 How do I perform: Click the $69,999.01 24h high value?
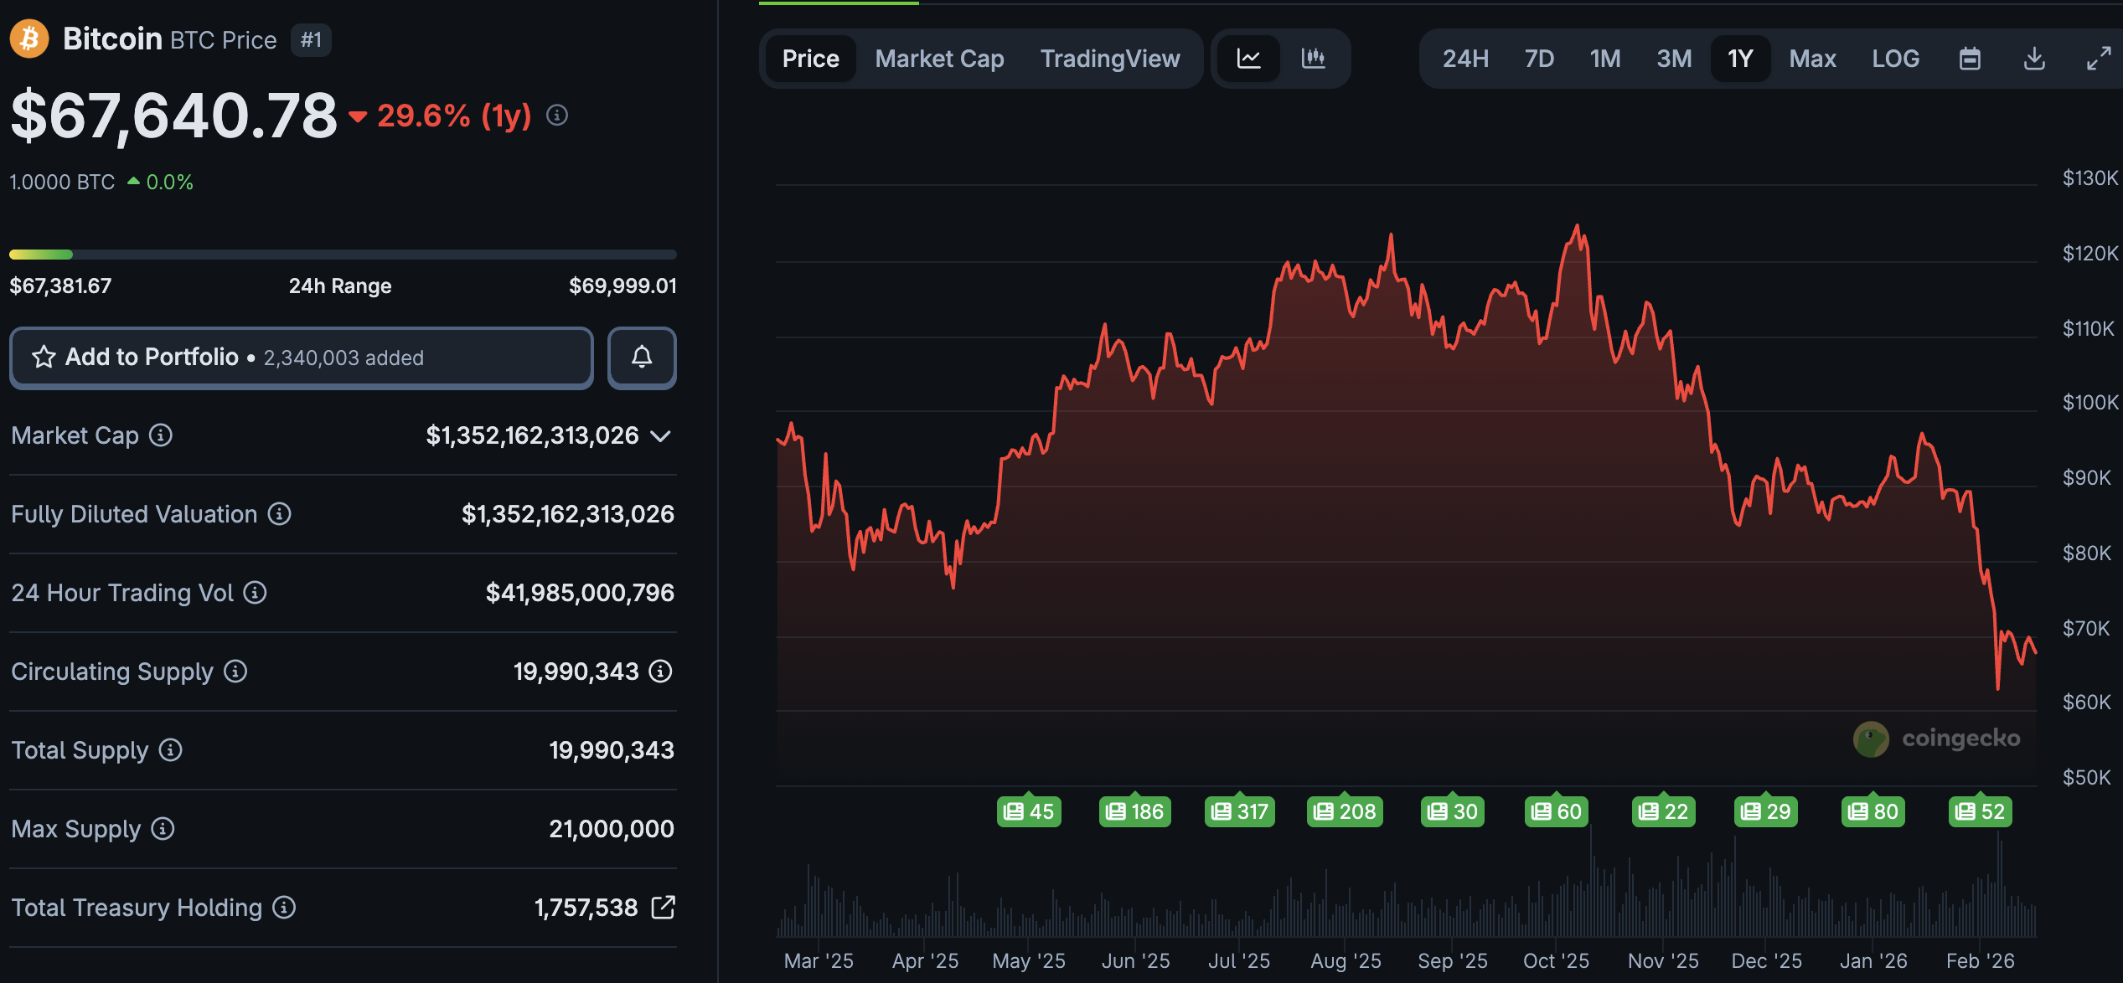tap(622, 286)
